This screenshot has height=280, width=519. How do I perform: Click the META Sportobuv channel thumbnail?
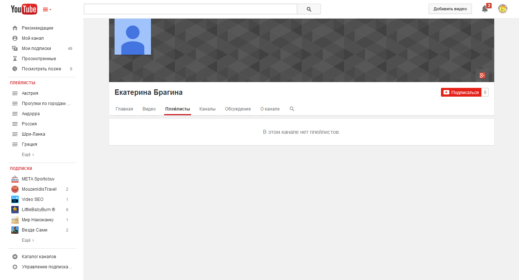(15, 179)
